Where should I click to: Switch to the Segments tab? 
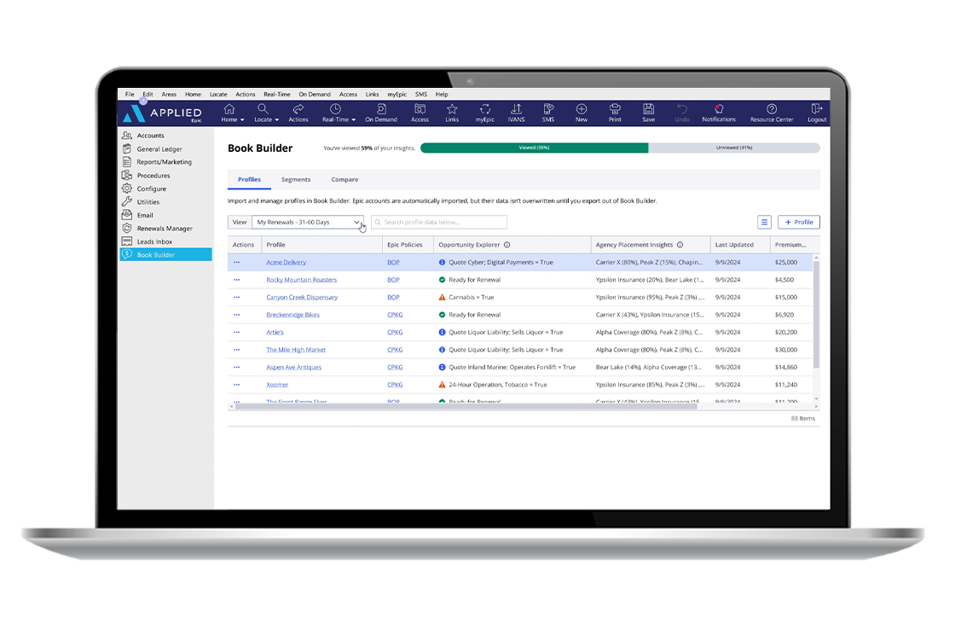pyautogui.click(x=296, y=180)
